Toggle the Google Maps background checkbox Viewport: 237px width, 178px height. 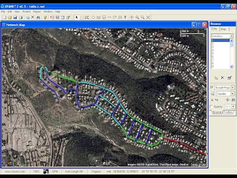click(212, 88)
